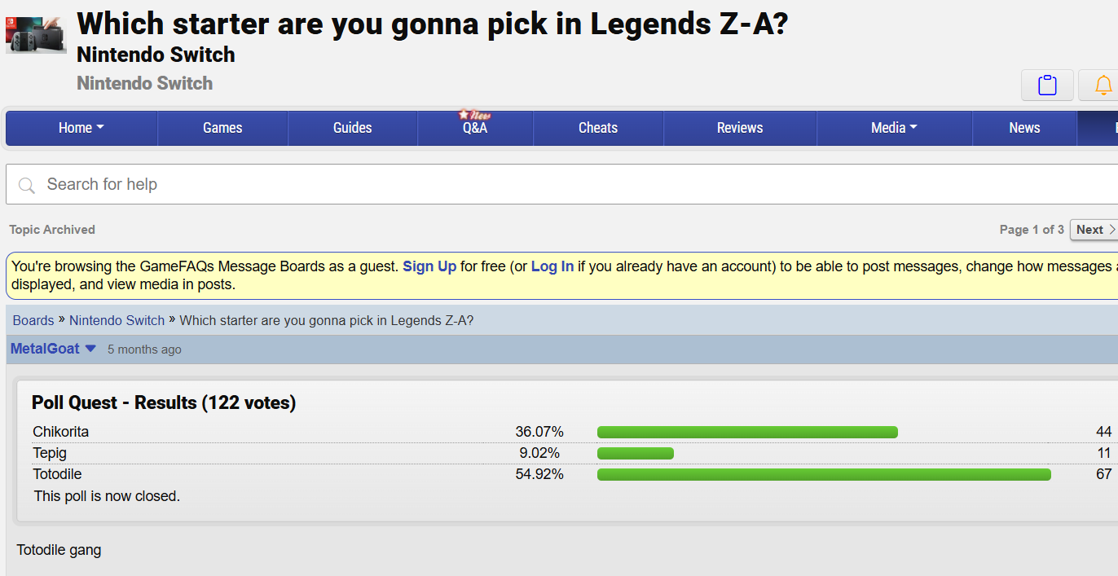This screenshot has width=1118, height=576.
Task: Open the News tab
Action: click(x=1024, y=128)
